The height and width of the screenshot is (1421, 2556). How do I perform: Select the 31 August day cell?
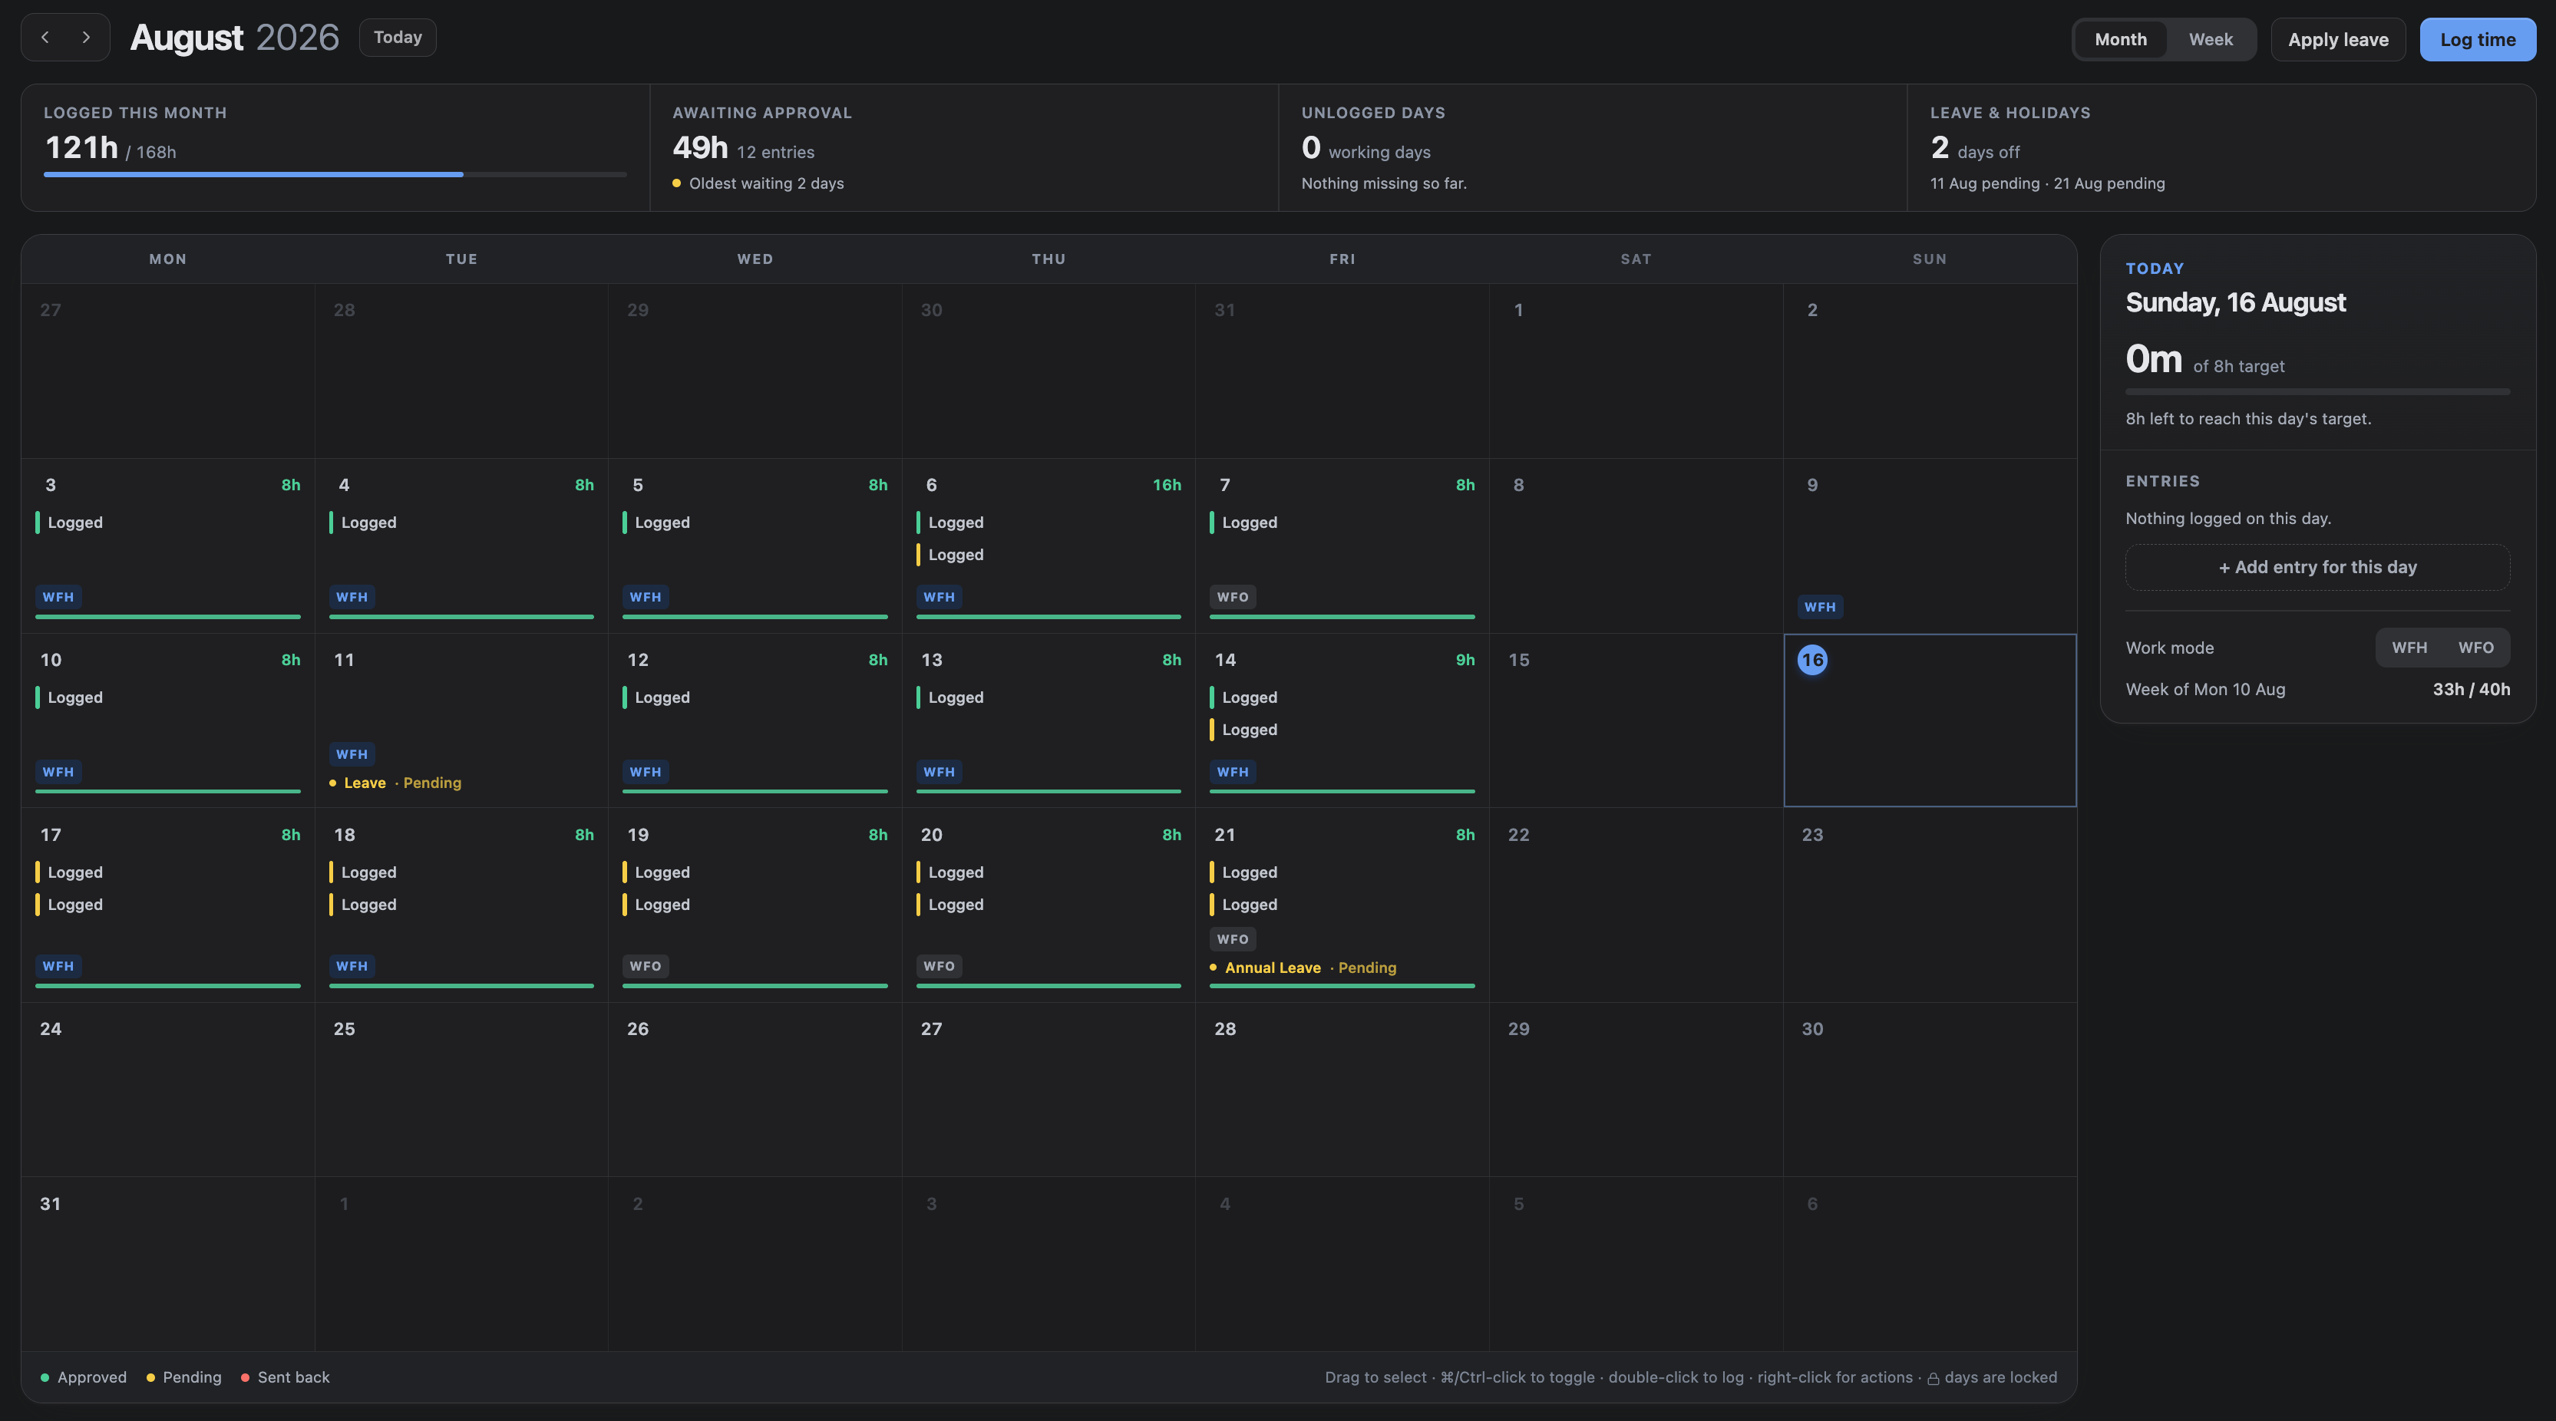[167, 1264]
